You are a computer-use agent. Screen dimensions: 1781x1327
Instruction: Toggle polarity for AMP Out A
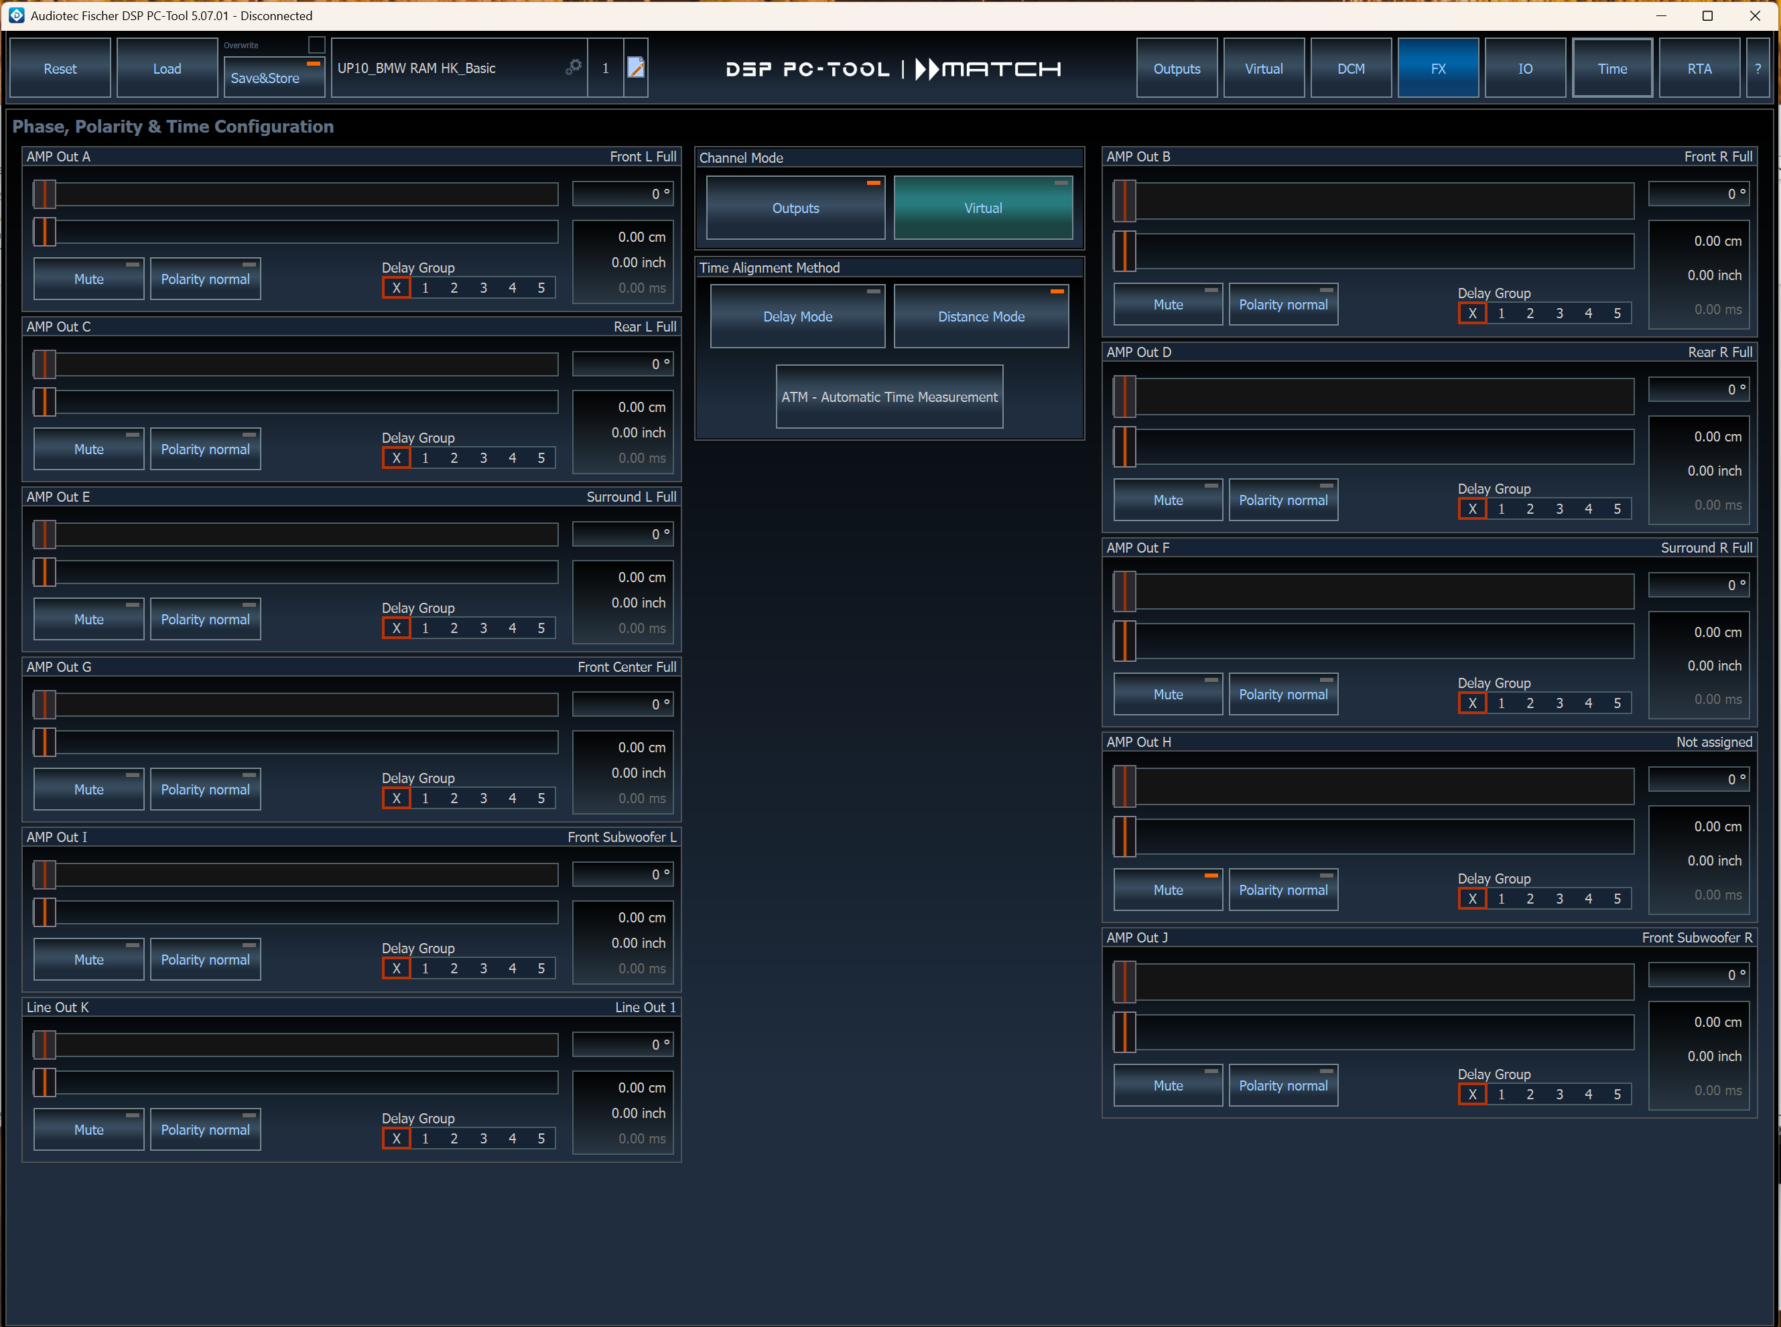click(205, 279)
